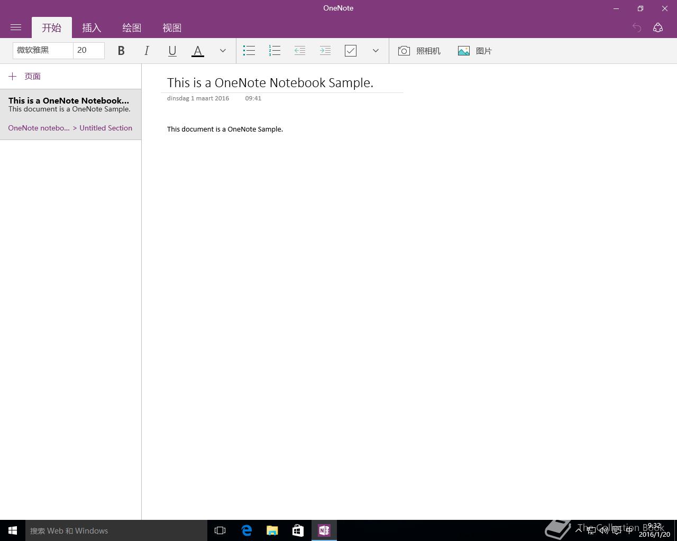This screenshot has width=677, height=541.
Task: Open the hamburger navigation menu
Action: click(16, 27)
